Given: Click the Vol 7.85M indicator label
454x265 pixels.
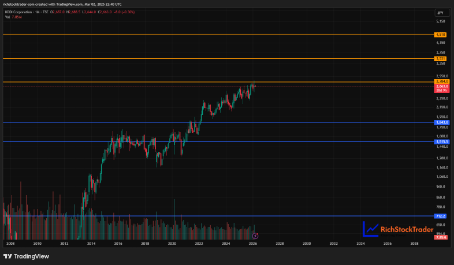Looking at the screenshot, I should tap(13, 17).
